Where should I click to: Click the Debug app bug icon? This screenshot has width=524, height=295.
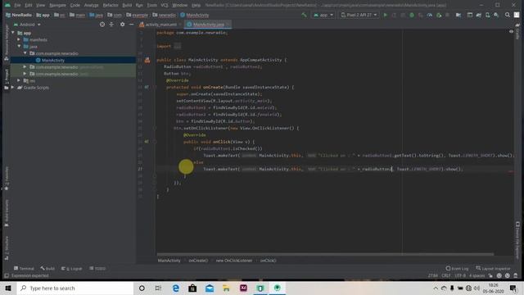pyautogui.click(x=412, y=15)
